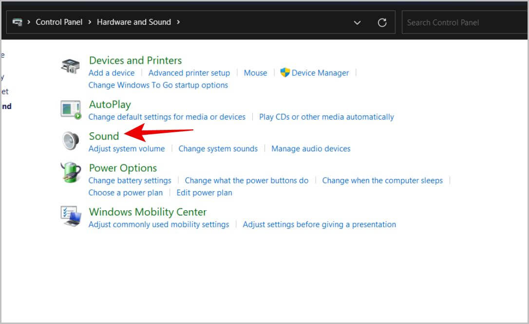The image size is (529, 324).
Task: Open Power Options heading
Action: pos(123,168)
